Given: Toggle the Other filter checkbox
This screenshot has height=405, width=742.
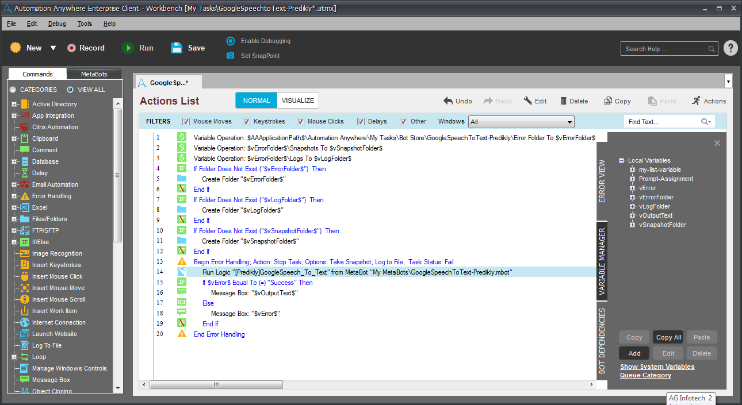Looking at the screenshot, I should pyautogui.click(x=404, y=121).
